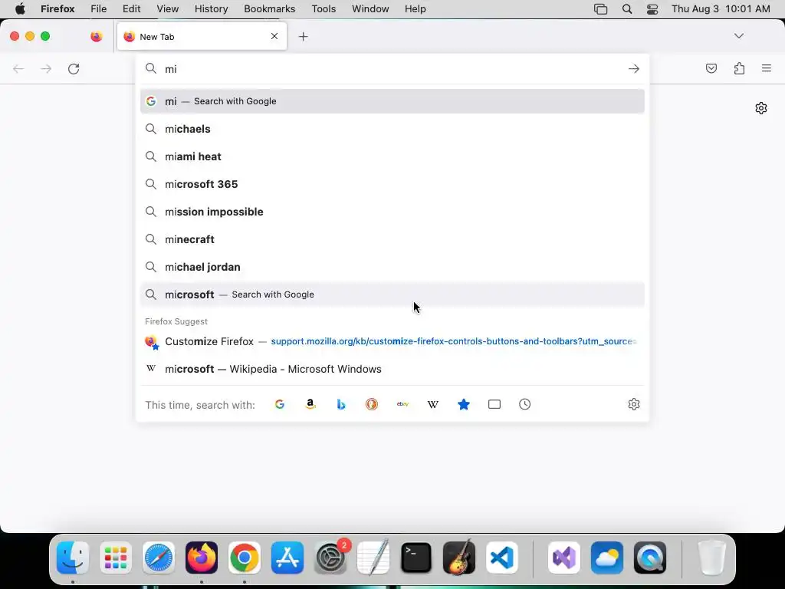Choose the 'michaels' suggestion
The height and width of the screenshot is (589, 785).
click(x=392, y=129)
